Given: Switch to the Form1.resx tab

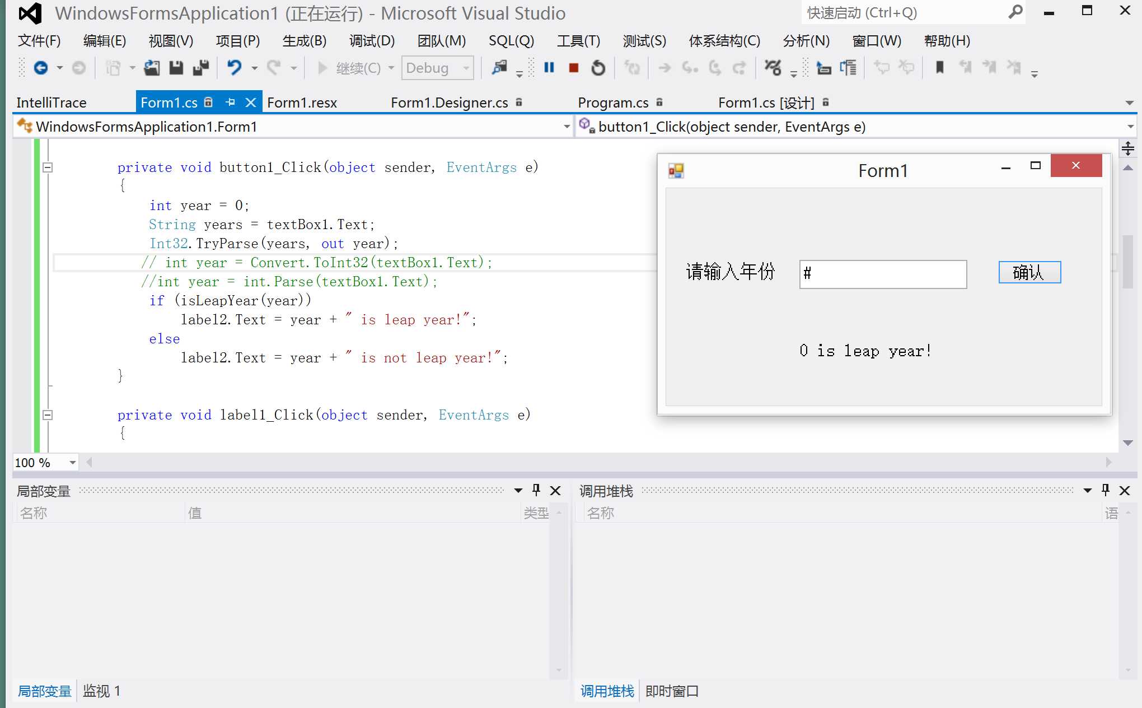Looking at the screenshot, I should (x=302, y=103).
